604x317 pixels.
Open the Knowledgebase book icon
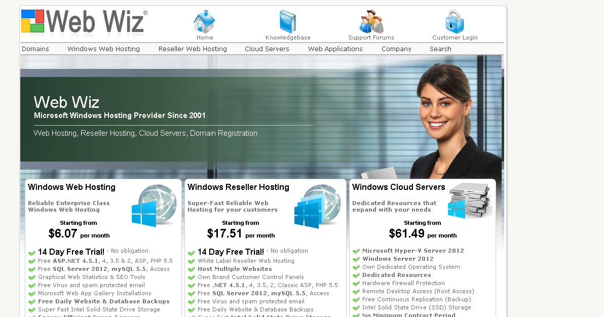[287, 22]
